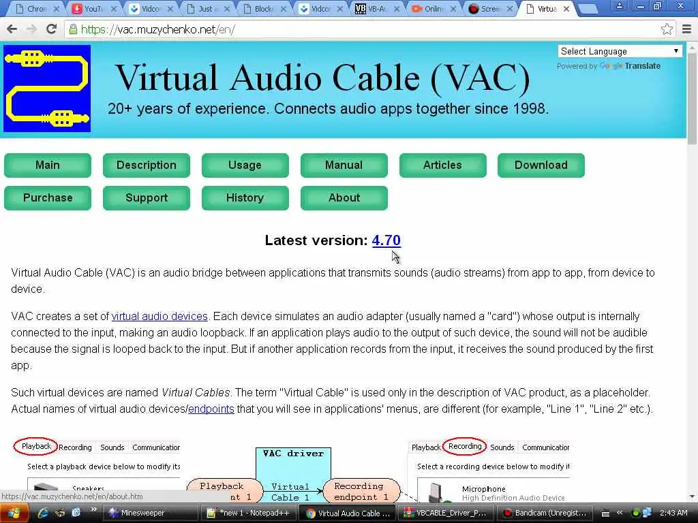This screenshot has height=523, width=698.
Task: Switch to the Blocked tab
Action: pyautogui.click(x=262, y=9)
